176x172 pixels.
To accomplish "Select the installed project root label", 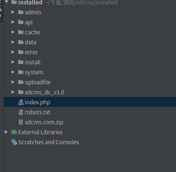I will 30,3.
